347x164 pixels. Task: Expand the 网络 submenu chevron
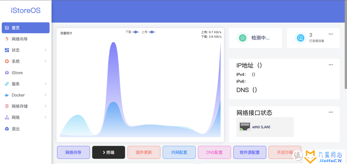point(45,117)
